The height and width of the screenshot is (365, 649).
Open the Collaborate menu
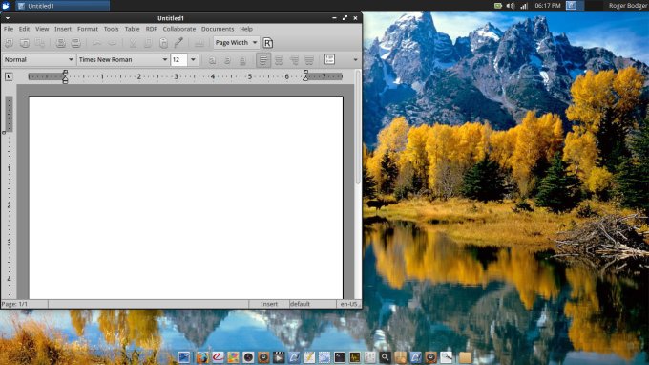179,29
